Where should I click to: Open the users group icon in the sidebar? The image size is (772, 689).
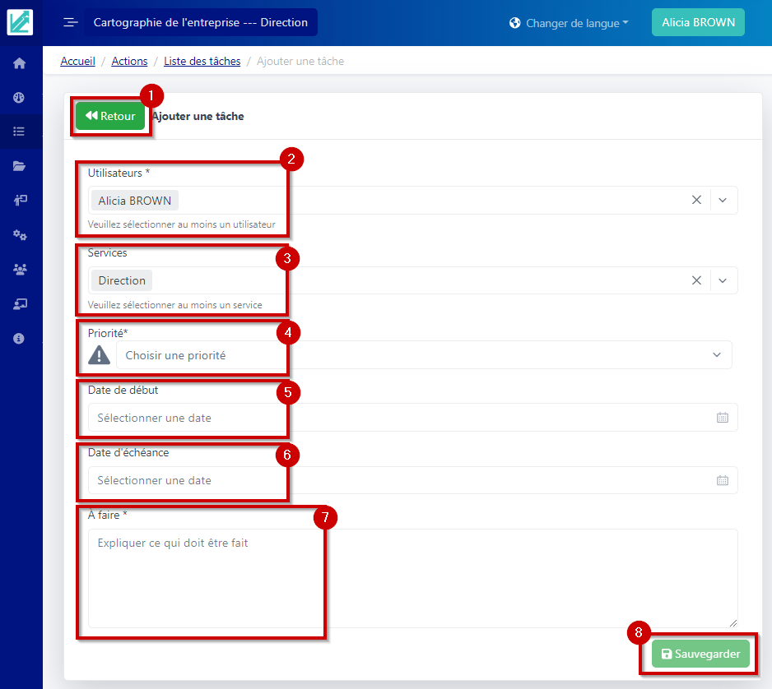pos(20,269)
